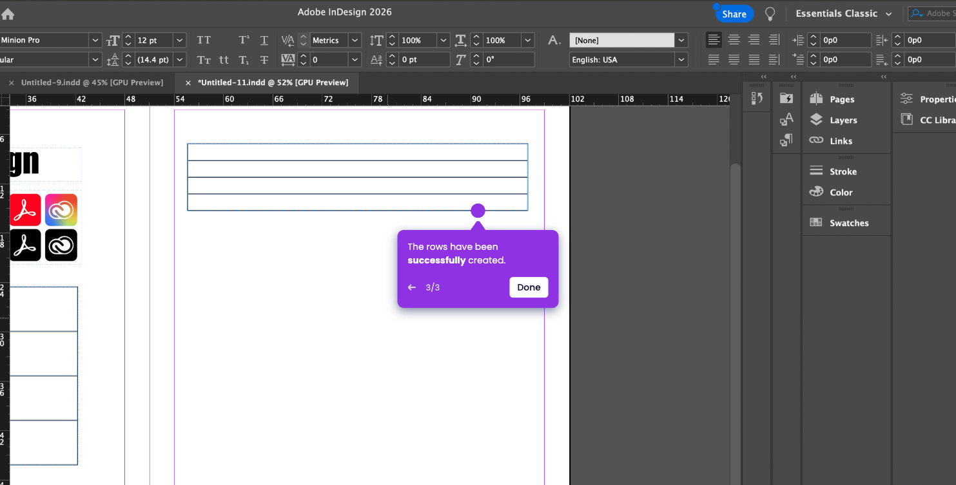
Task: Switch to the Untitled-9.indd tab
Action: click(x=92, y=82)
